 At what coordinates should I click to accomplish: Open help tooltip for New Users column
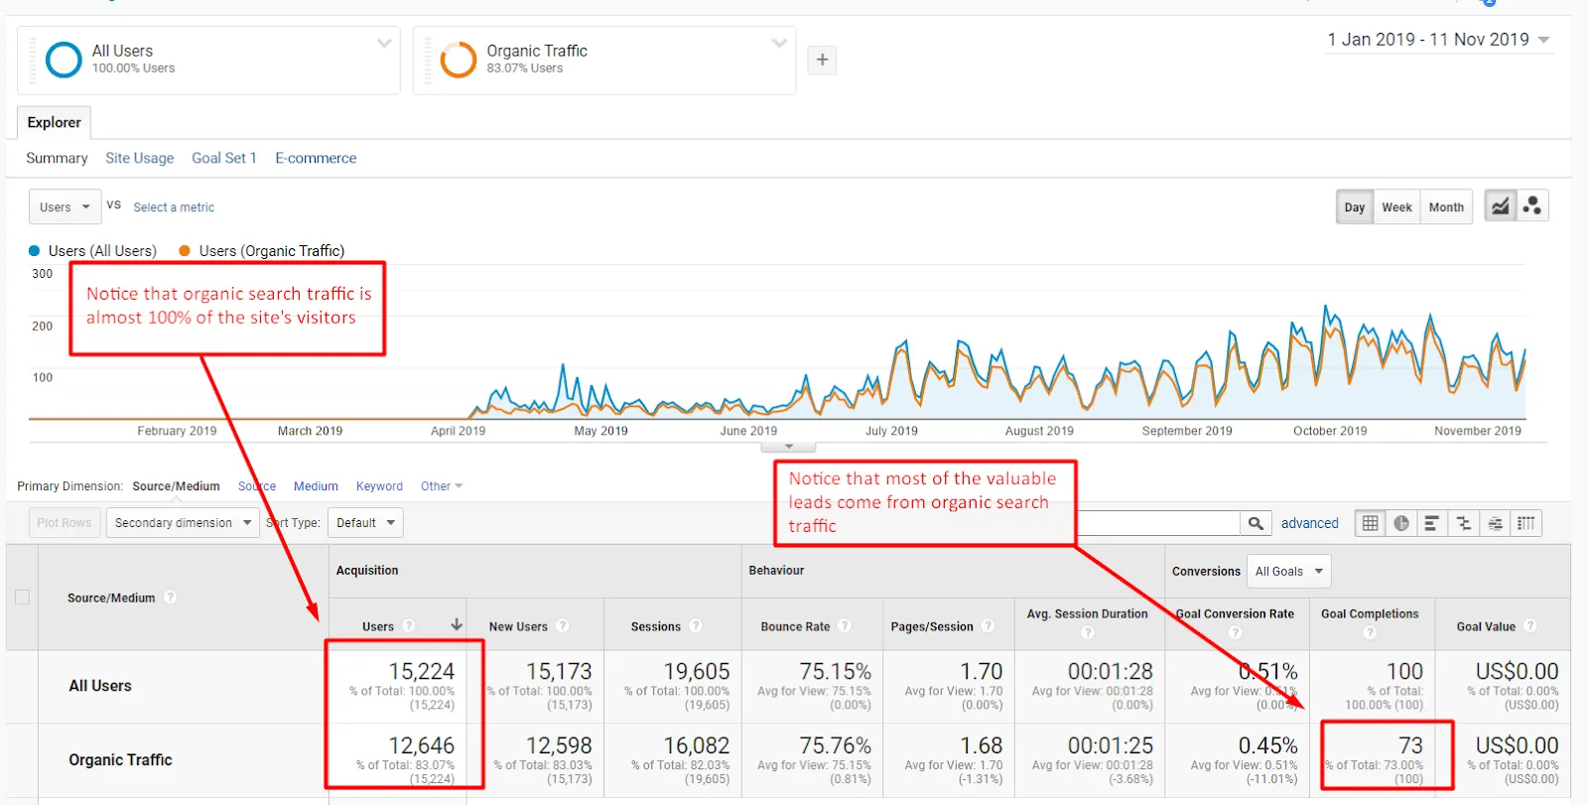click(563, 626)
